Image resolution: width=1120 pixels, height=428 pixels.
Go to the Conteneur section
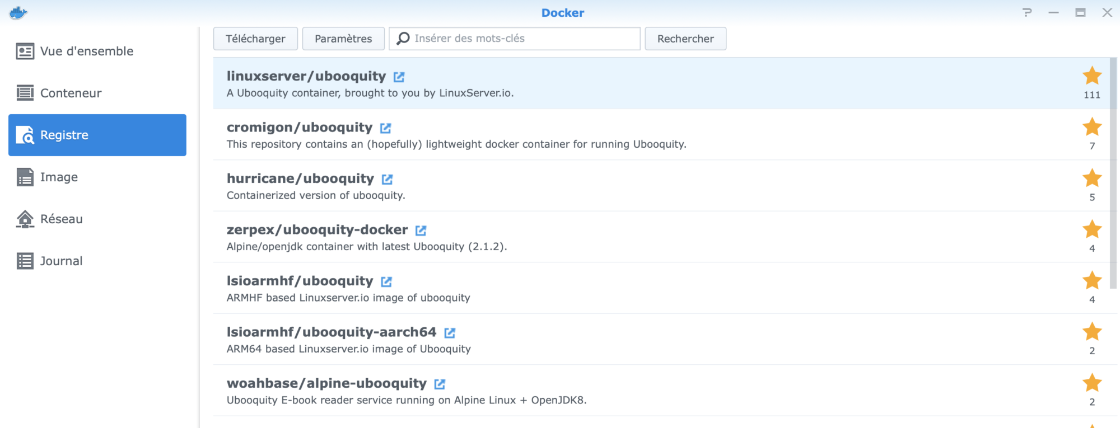click(97, 93)
